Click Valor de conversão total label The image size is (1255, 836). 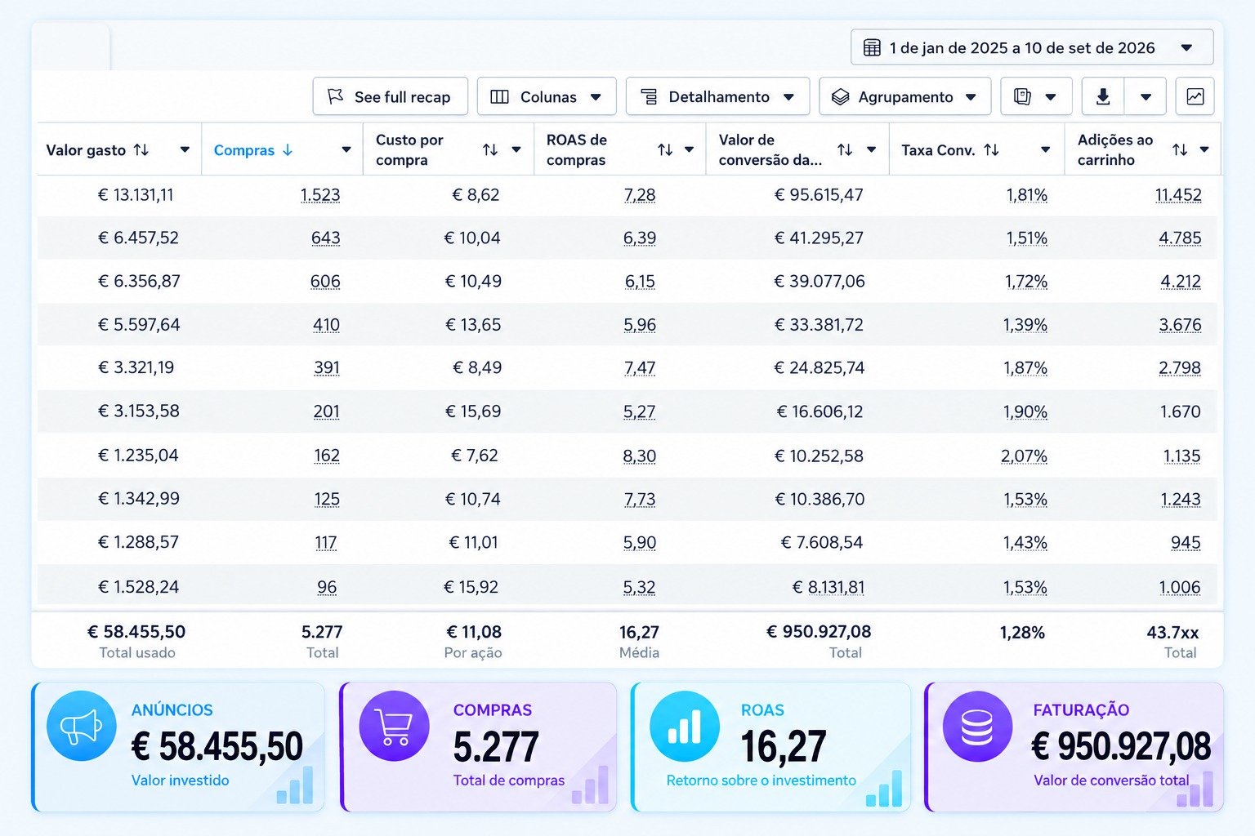(1111, 780)
